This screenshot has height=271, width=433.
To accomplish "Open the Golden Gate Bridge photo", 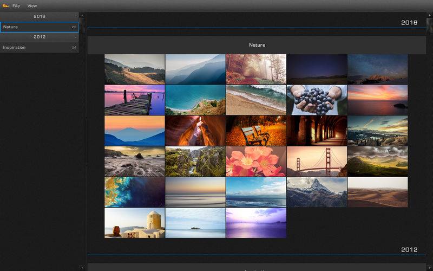I will (x=317, y=161).
